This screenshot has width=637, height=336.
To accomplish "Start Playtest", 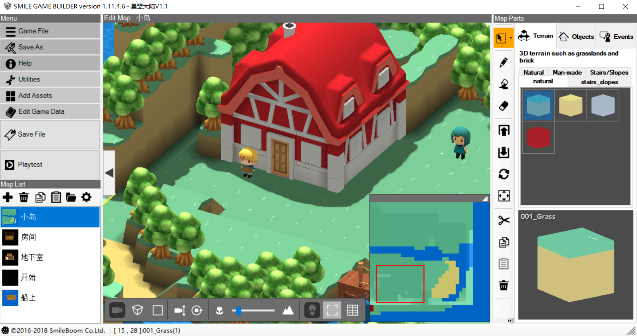I will (50, 165).
